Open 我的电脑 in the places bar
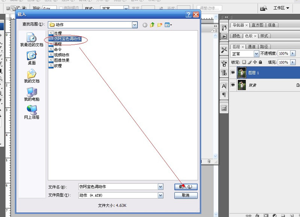 pos(32,94)
